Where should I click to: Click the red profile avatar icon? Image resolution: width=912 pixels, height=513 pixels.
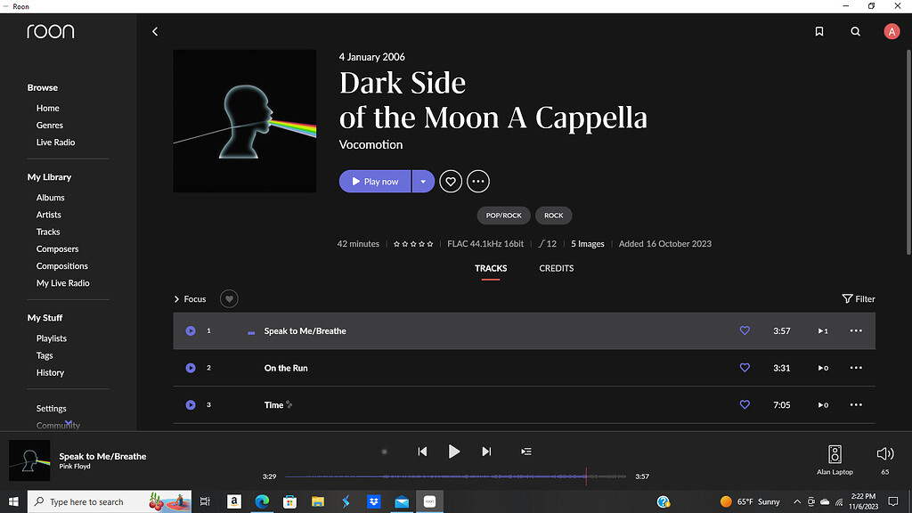click(892, 31)
